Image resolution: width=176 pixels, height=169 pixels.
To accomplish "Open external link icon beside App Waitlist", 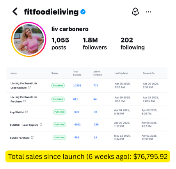I will click(x=27, y=112).
